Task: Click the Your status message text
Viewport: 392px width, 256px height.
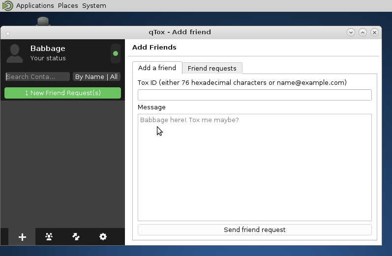Action: 48,58
